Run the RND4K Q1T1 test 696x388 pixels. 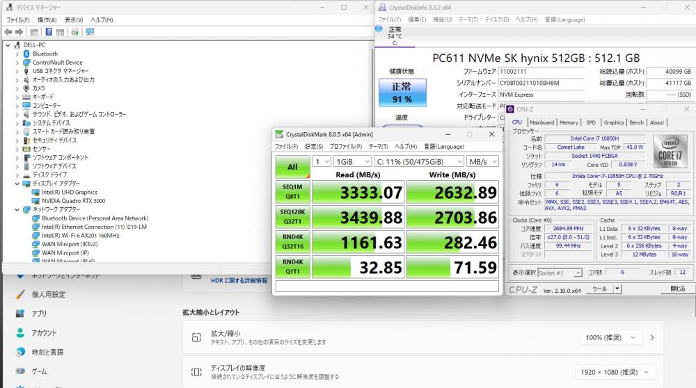(292, 266)
